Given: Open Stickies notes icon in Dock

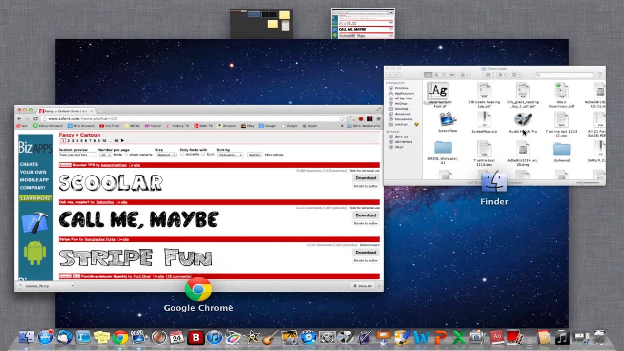Looking at the screenshot, I should (101, 337).
